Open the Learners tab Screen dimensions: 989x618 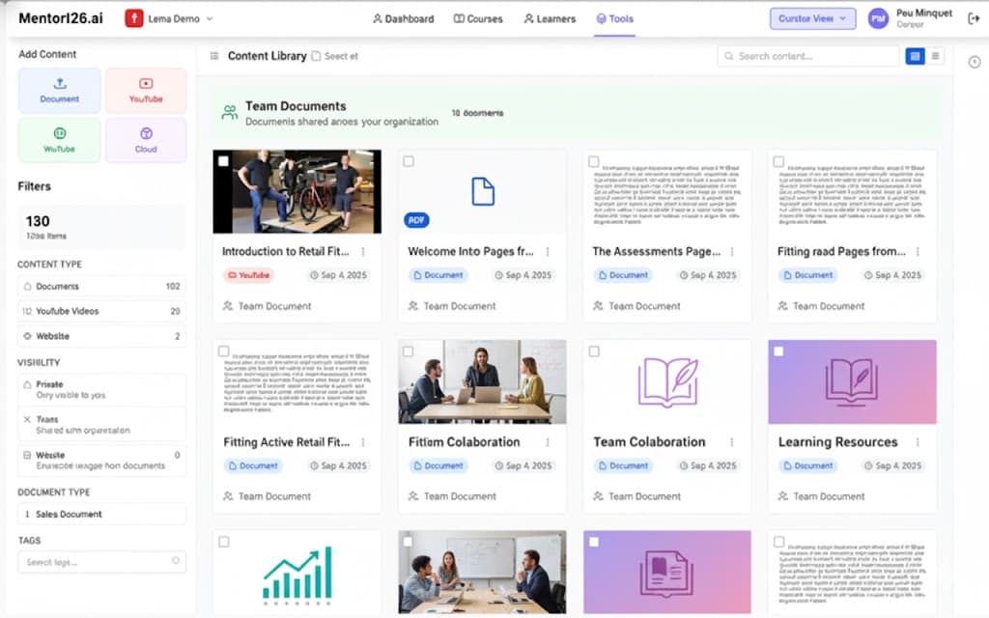(x=550, y=18)
